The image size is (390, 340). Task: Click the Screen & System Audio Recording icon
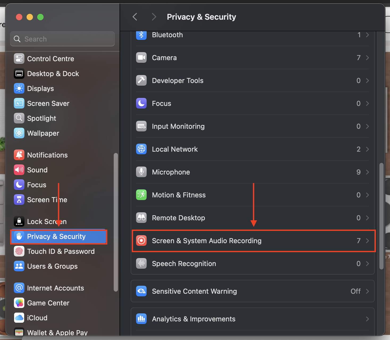141,241
